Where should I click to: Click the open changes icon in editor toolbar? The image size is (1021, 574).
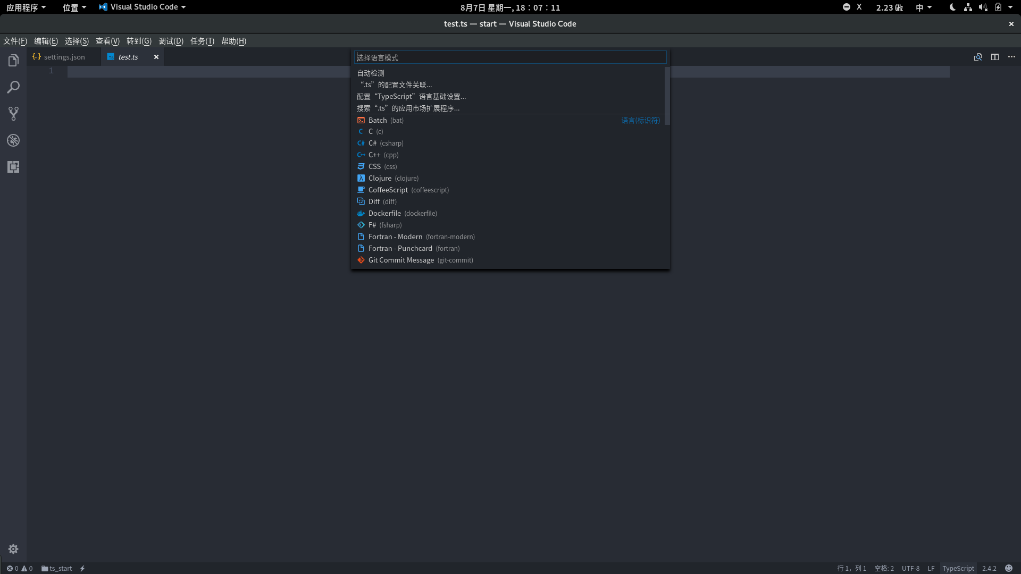pos(978,57)
